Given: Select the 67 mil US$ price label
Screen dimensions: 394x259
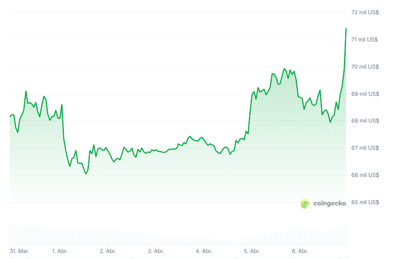Looking at the screenshot, I should coord(365,148).
